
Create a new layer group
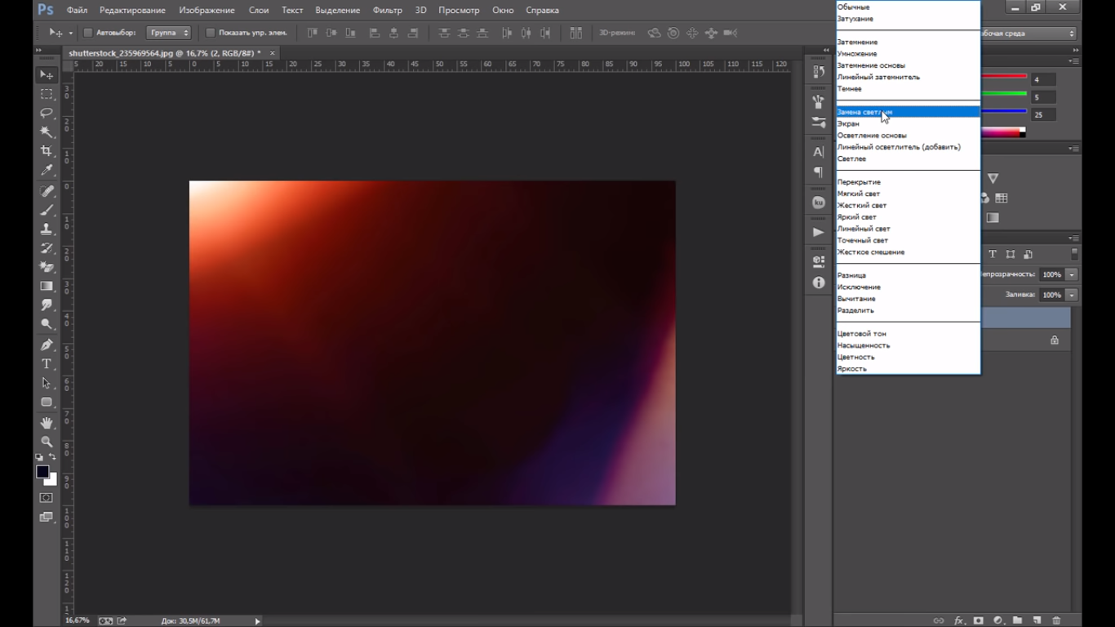(x=1017, y=621)
